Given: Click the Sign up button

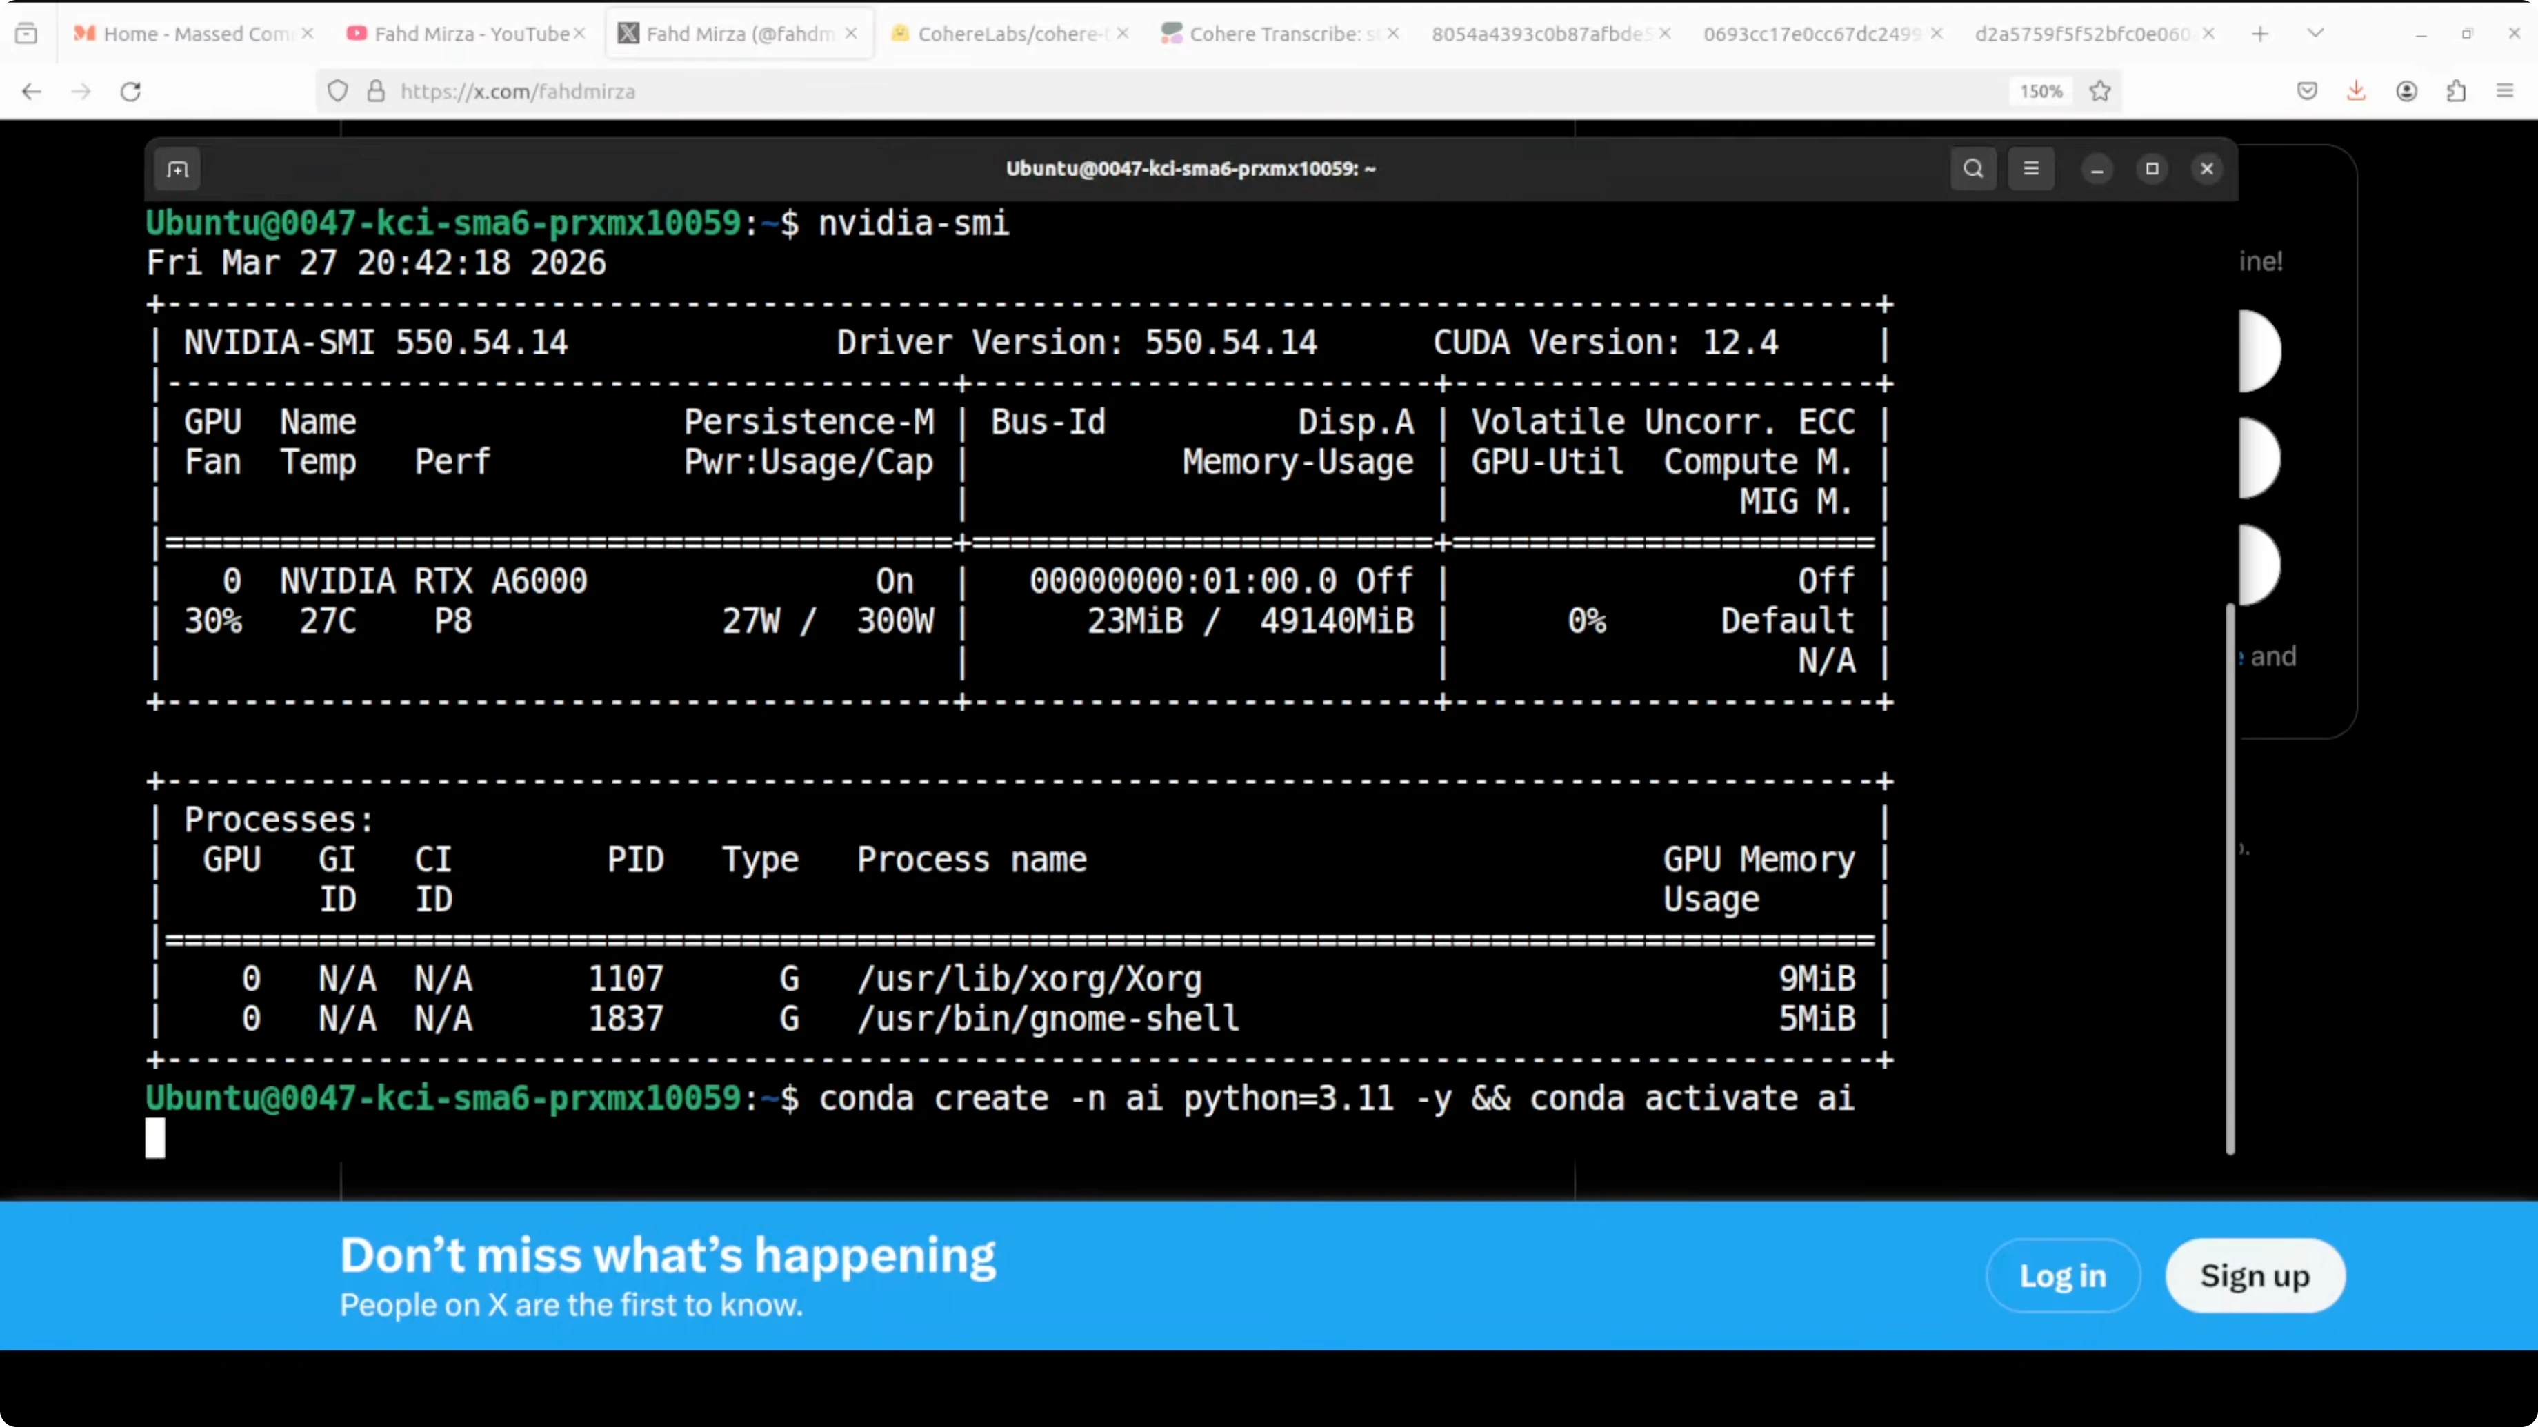Looking at the screenshot, I should click(x=2255, y=1275).
